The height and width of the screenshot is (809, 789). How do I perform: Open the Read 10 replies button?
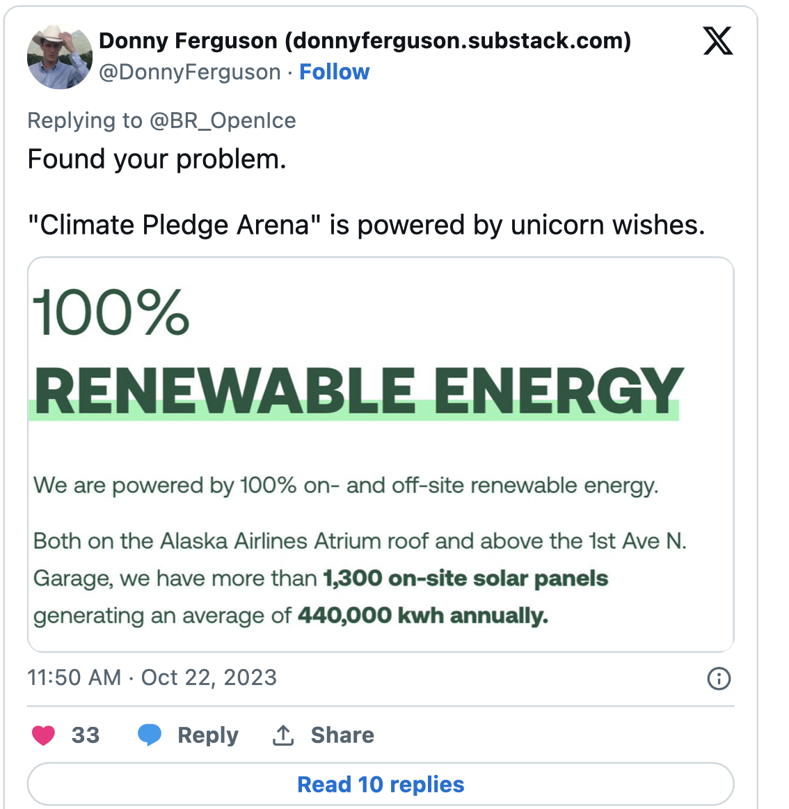[381, 784]
